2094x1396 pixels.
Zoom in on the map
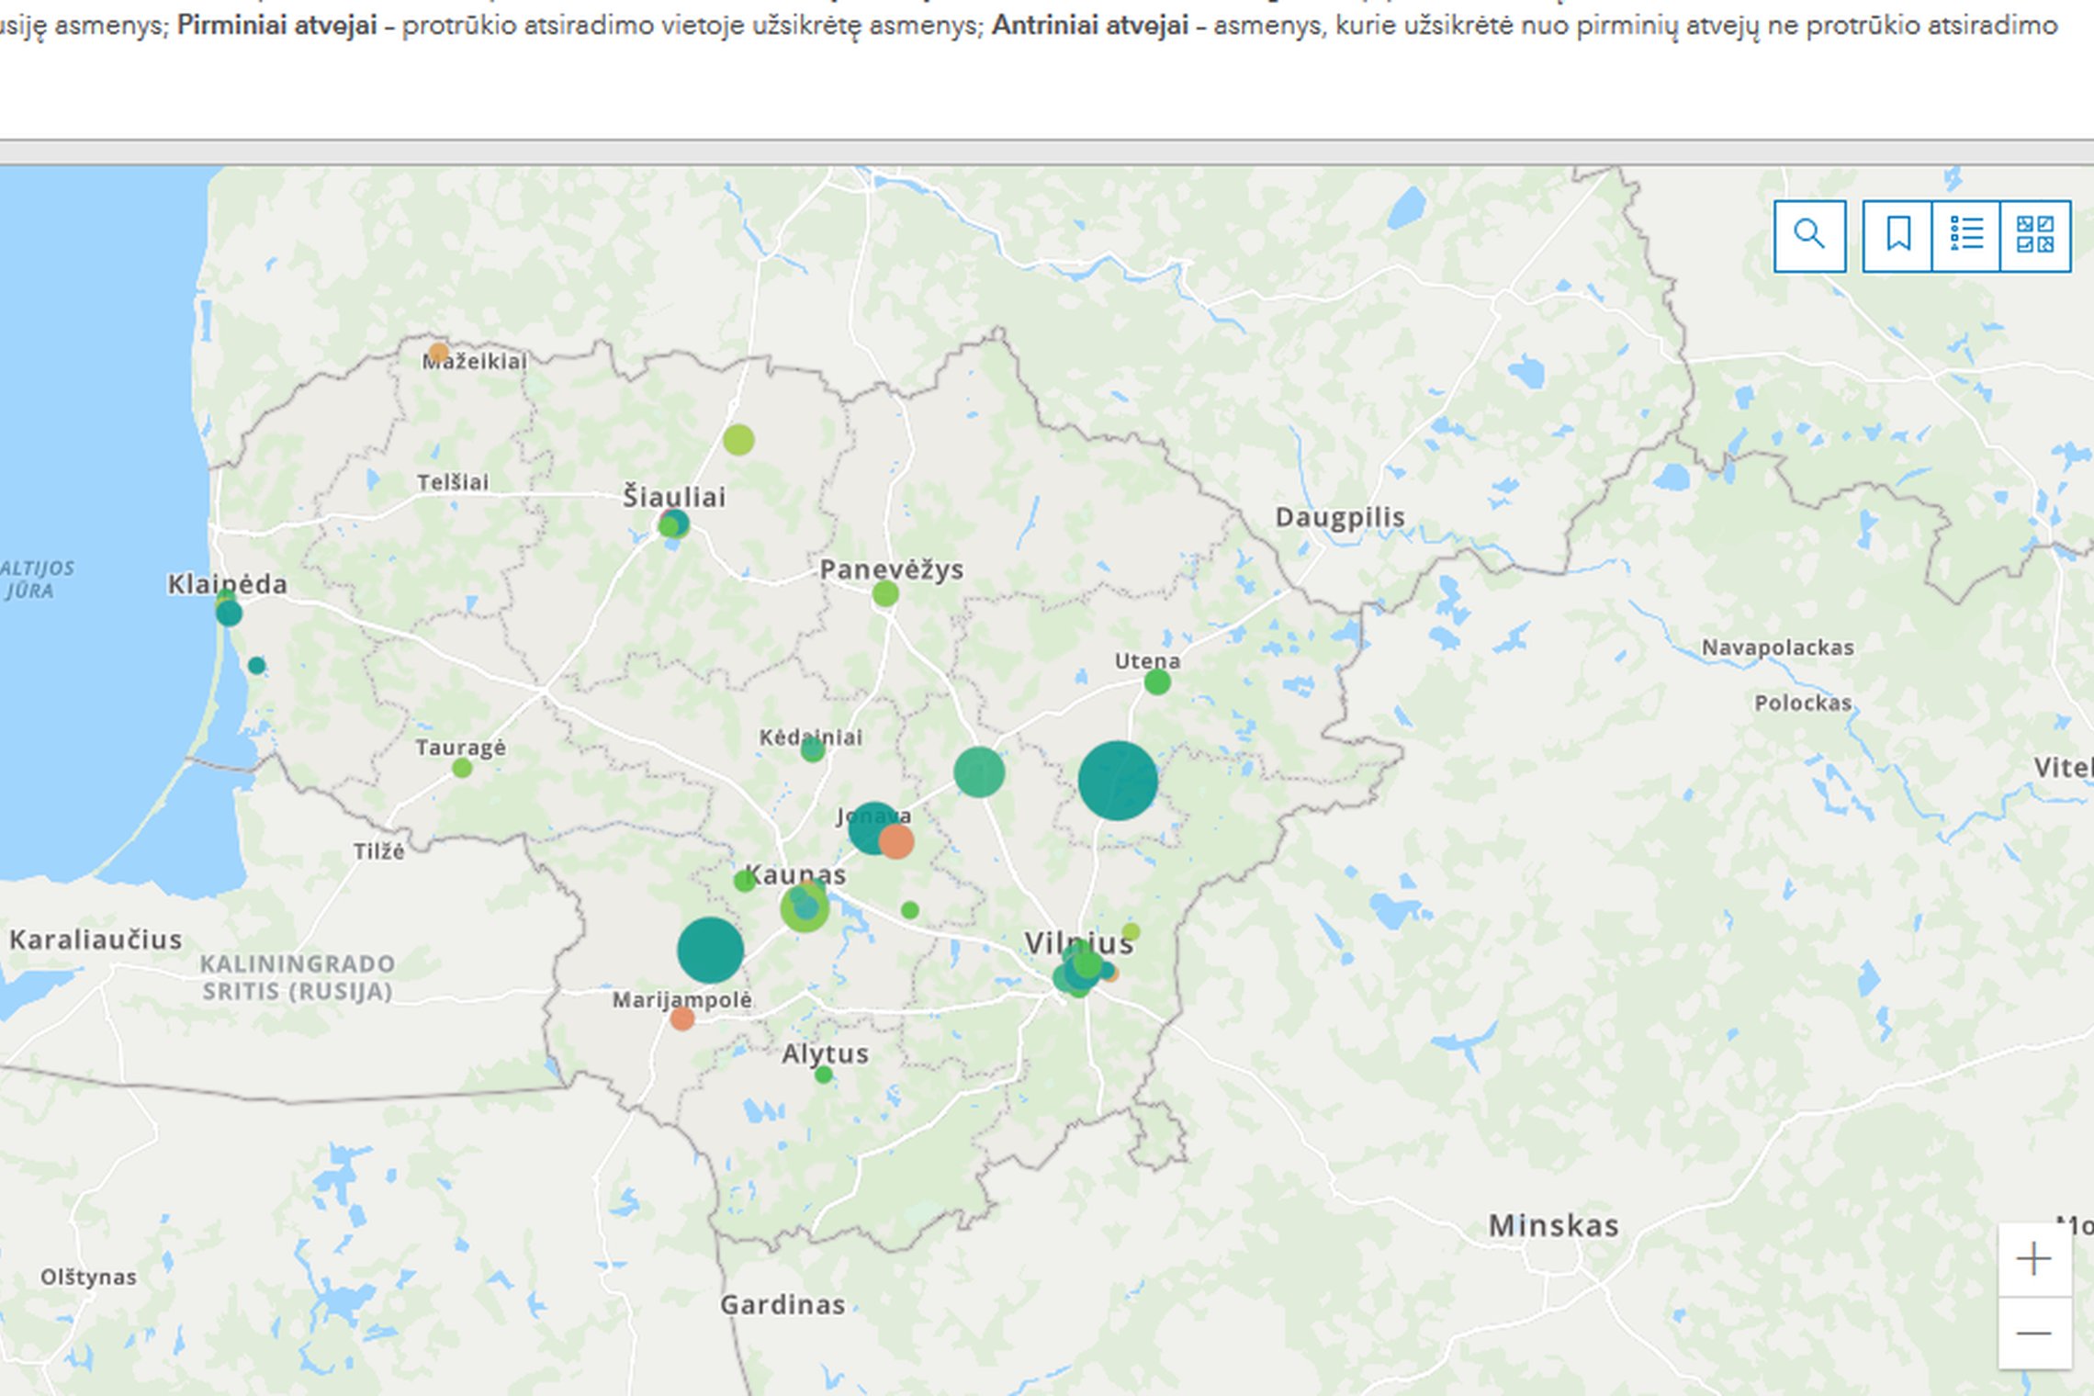[2034, 1259]
